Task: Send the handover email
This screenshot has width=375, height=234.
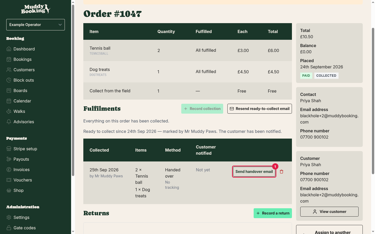Action: [x=254, y=172]
